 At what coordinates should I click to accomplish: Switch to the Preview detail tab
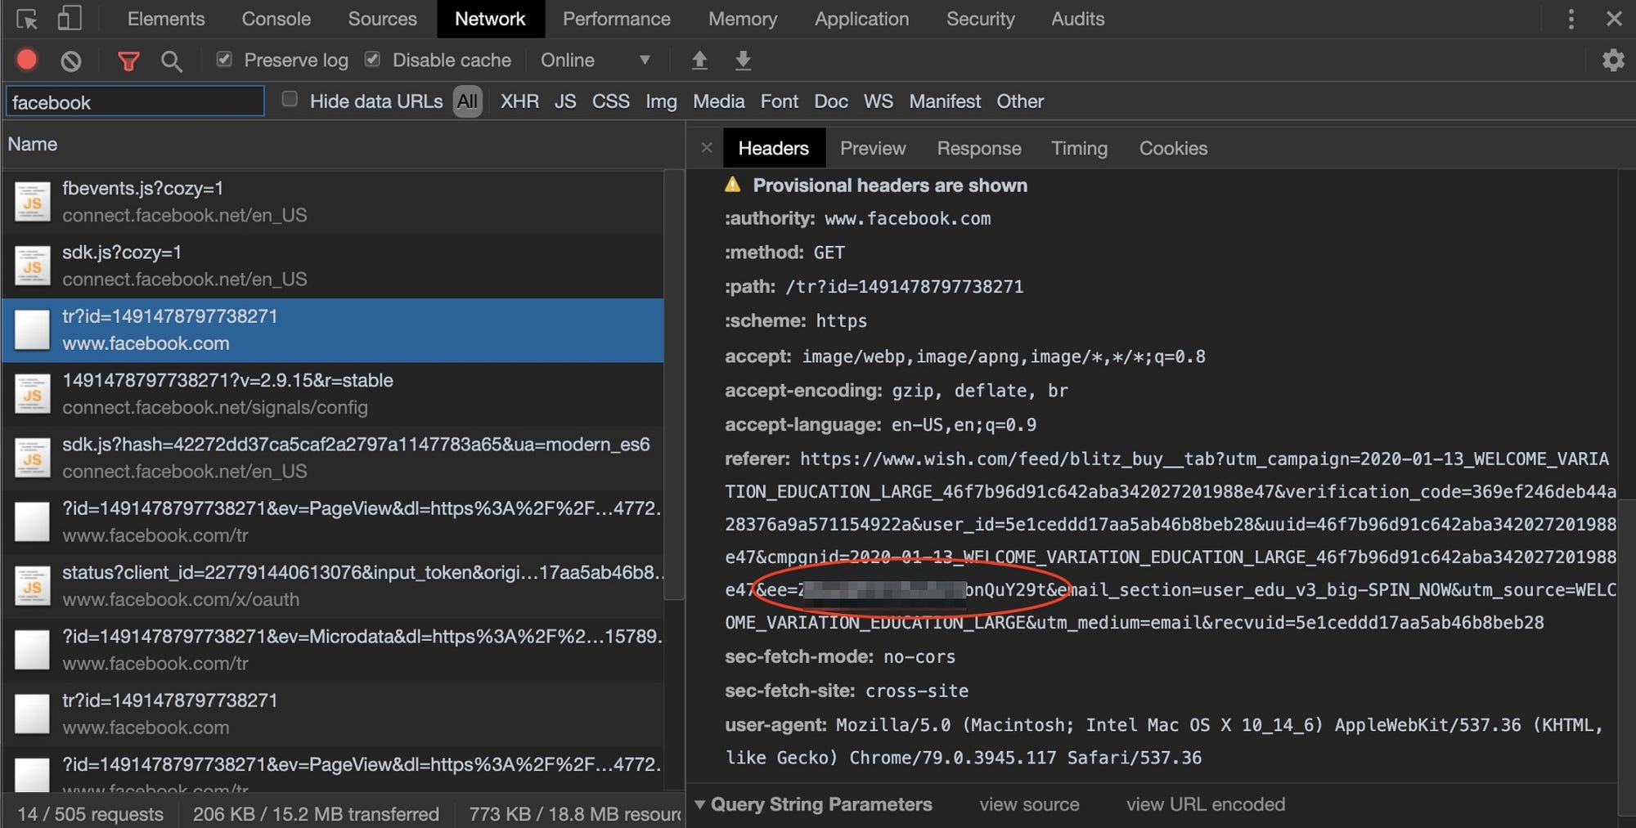coord(873,148)
